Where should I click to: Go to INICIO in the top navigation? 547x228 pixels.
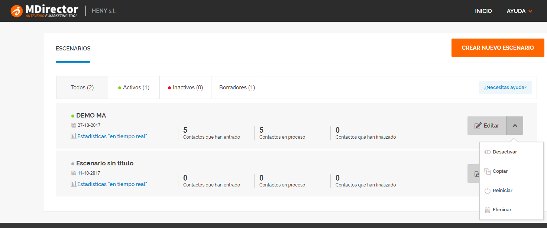click(x=483, y=11)
